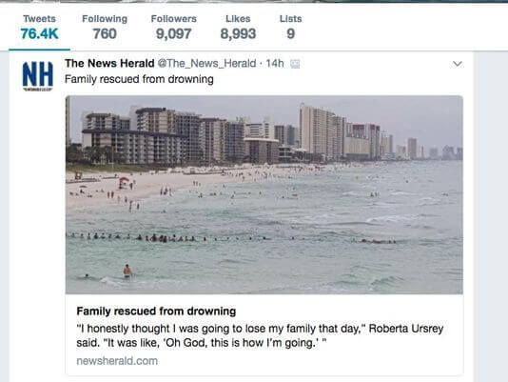This screenshot has height=382, width=508.
Task: Click the 8,993 likes count
Action: 238,33
